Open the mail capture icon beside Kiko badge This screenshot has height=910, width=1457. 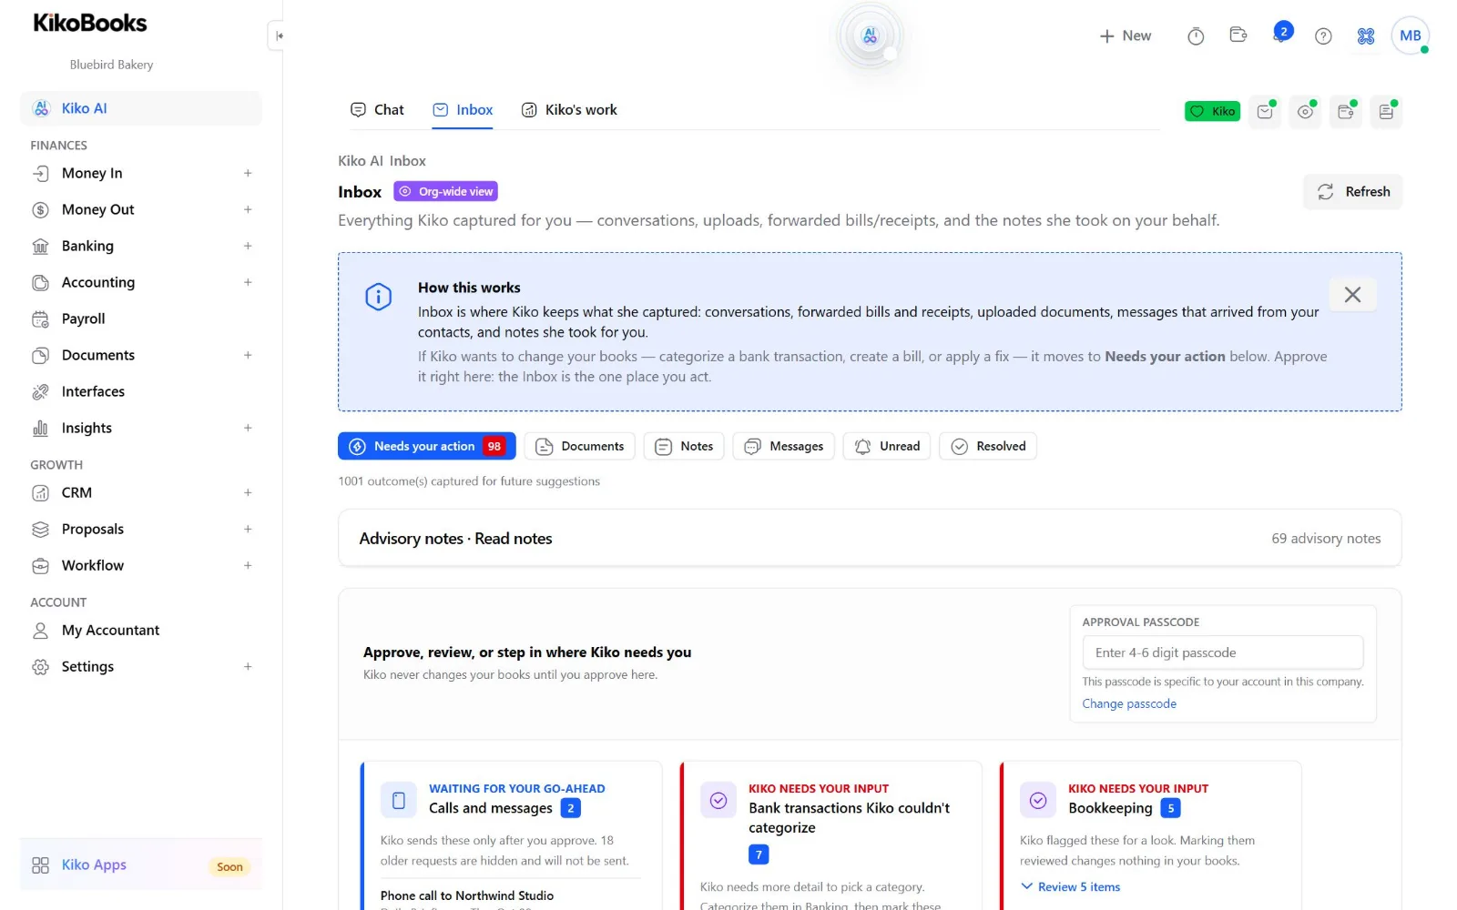[1265, 111]
